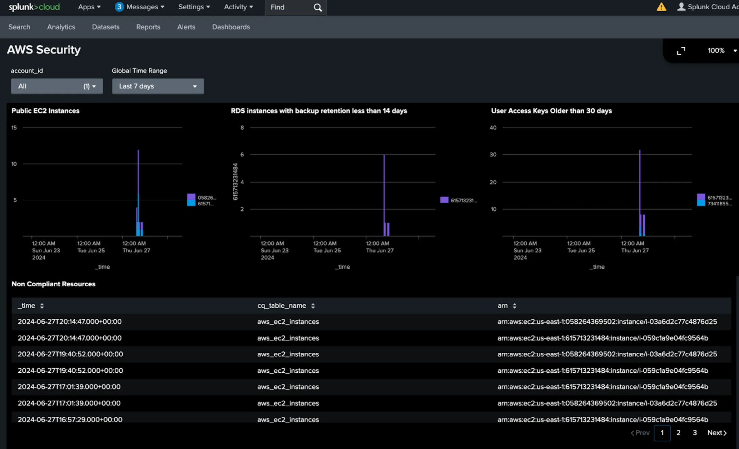
Task: Open the Dashboards tab
Action: [x=231, y=27]
